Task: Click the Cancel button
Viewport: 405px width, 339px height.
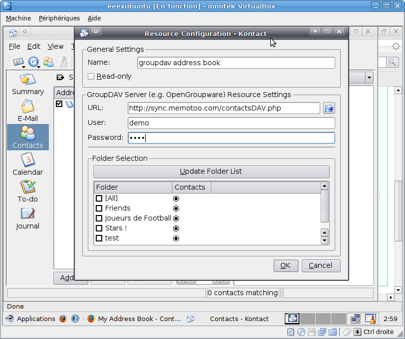Action: [321, 265]
